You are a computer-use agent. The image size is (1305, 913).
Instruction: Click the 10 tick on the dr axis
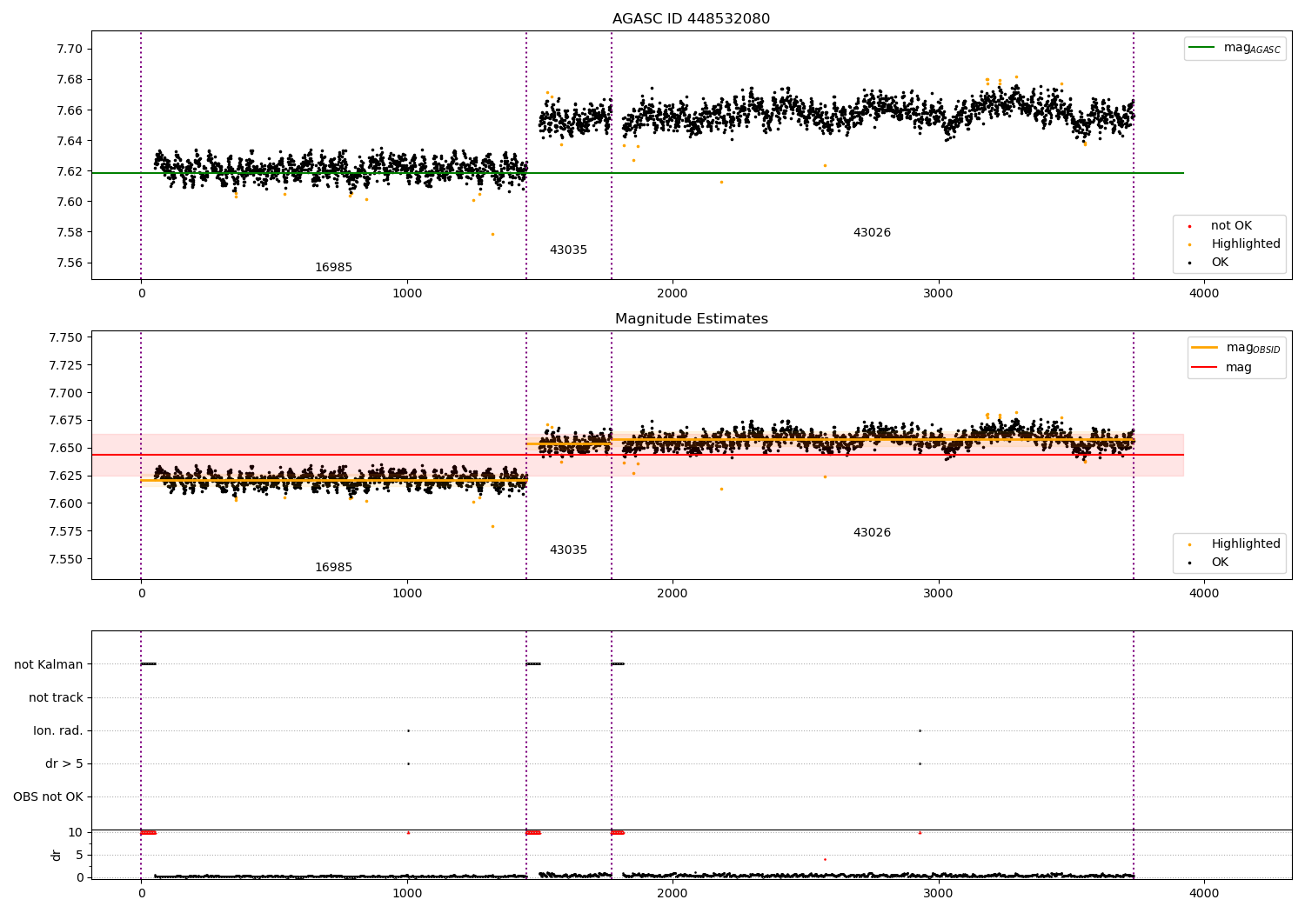click(76, 833)
